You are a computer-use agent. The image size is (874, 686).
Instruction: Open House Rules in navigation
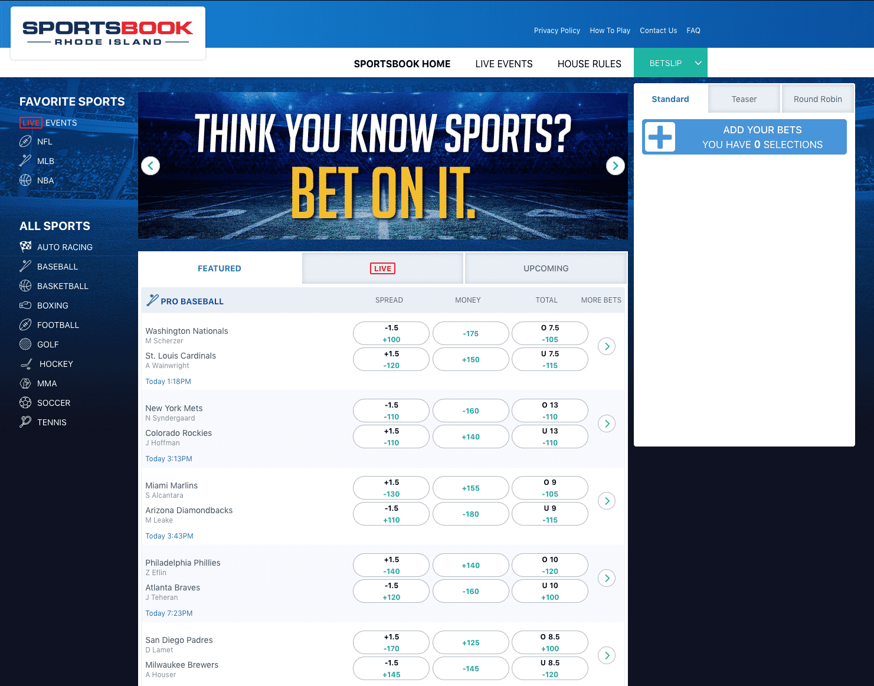pyautogui.click(x=590, y=64)
